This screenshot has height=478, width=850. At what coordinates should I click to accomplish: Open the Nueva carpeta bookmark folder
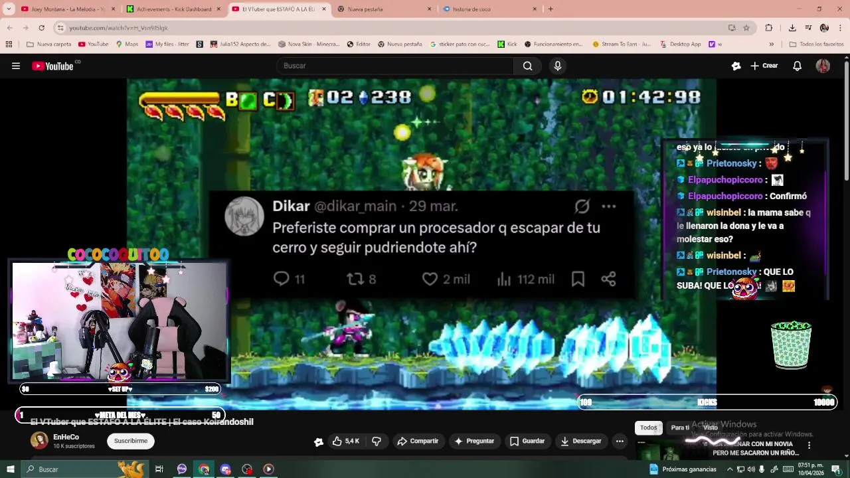click(48, 44)
